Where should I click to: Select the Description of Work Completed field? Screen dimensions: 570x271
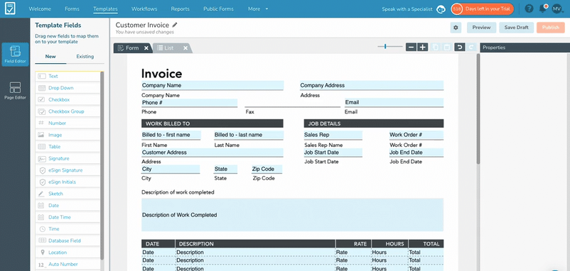click(292, 215)
